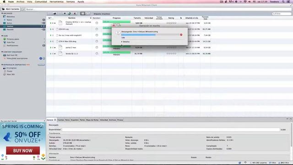This screenshot has height=165, width=293.
Task: Switch to the Archivos tab
Action: pyautogui.click(x=113, y=120)
